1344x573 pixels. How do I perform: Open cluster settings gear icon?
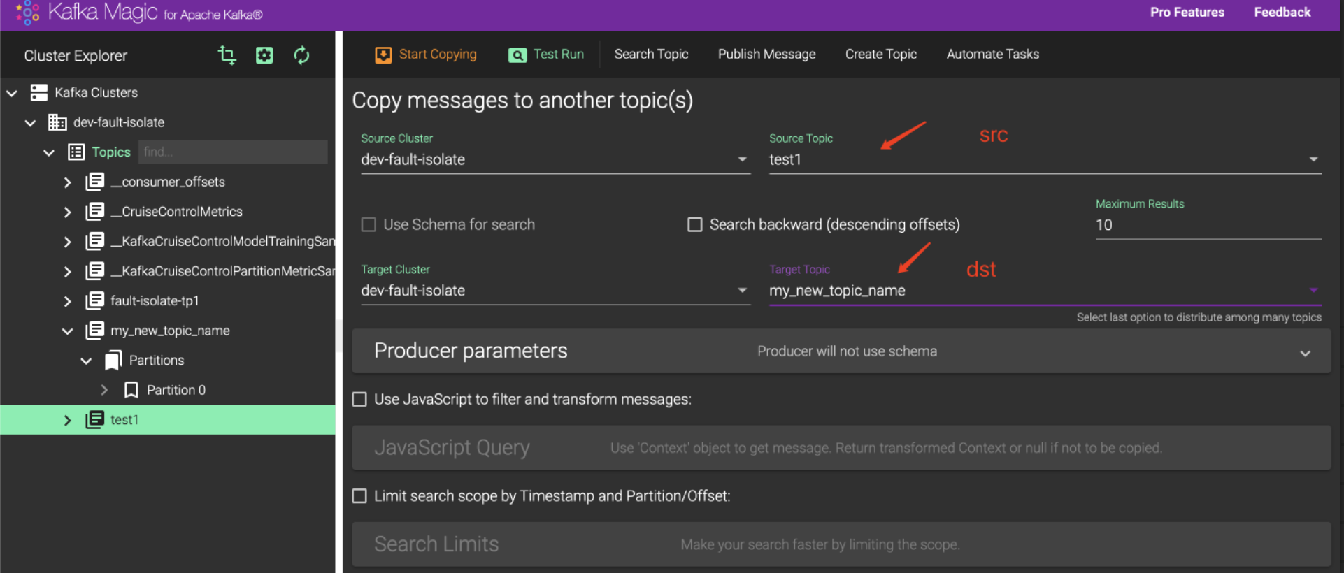tap(264, 55)
